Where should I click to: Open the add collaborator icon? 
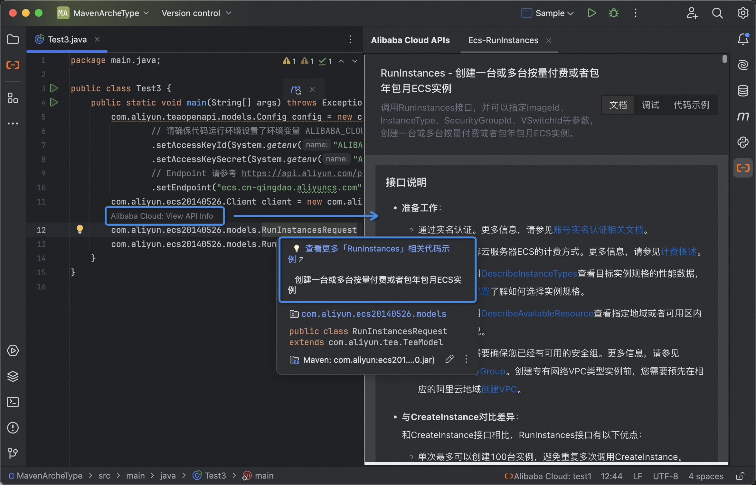(692, 13)
